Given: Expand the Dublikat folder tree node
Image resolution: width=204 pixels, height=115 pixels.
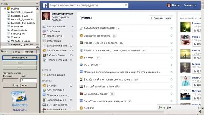Looking at the screenshot, I should (x=5, y=9).
